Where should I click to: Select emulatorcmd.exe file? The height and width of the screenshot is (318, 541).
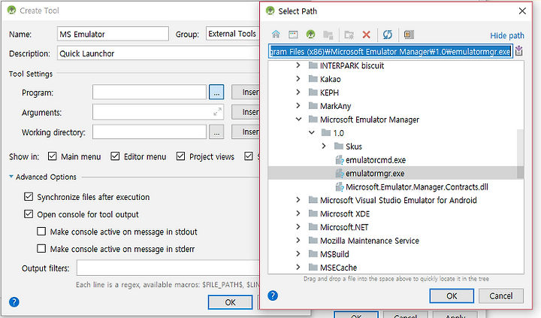pos(376,160)
